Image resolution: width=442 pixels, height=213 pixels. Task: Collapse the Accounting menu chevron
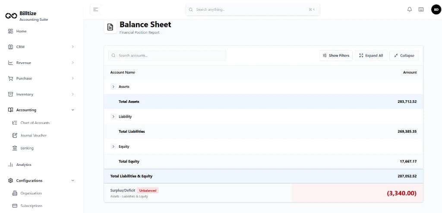[x=73, y=110]
